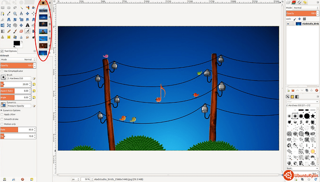This screenshot has height=182, width=320.
Task: Create a new layer group
Action: tap(293, 90)
